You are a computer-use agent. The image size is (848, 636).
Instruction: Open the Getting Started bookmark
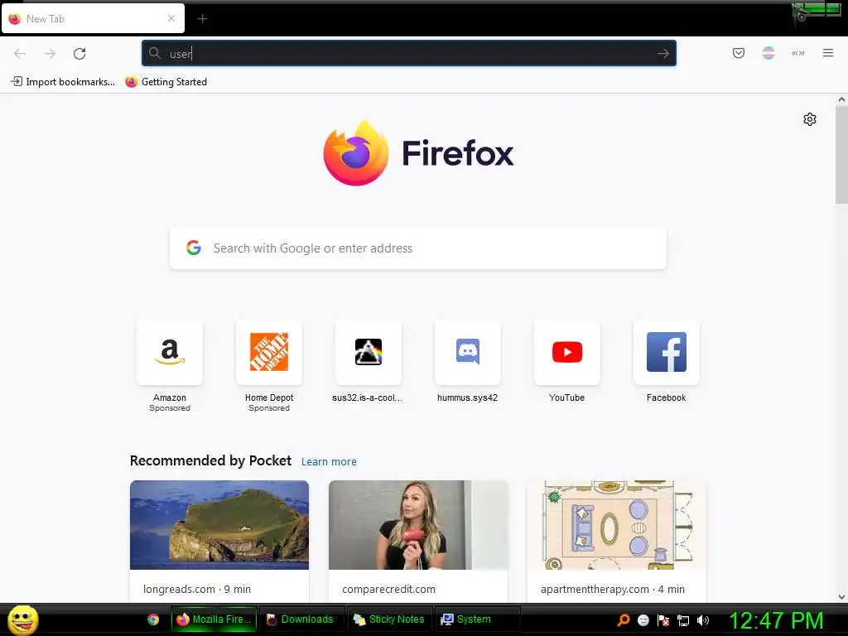166,82
